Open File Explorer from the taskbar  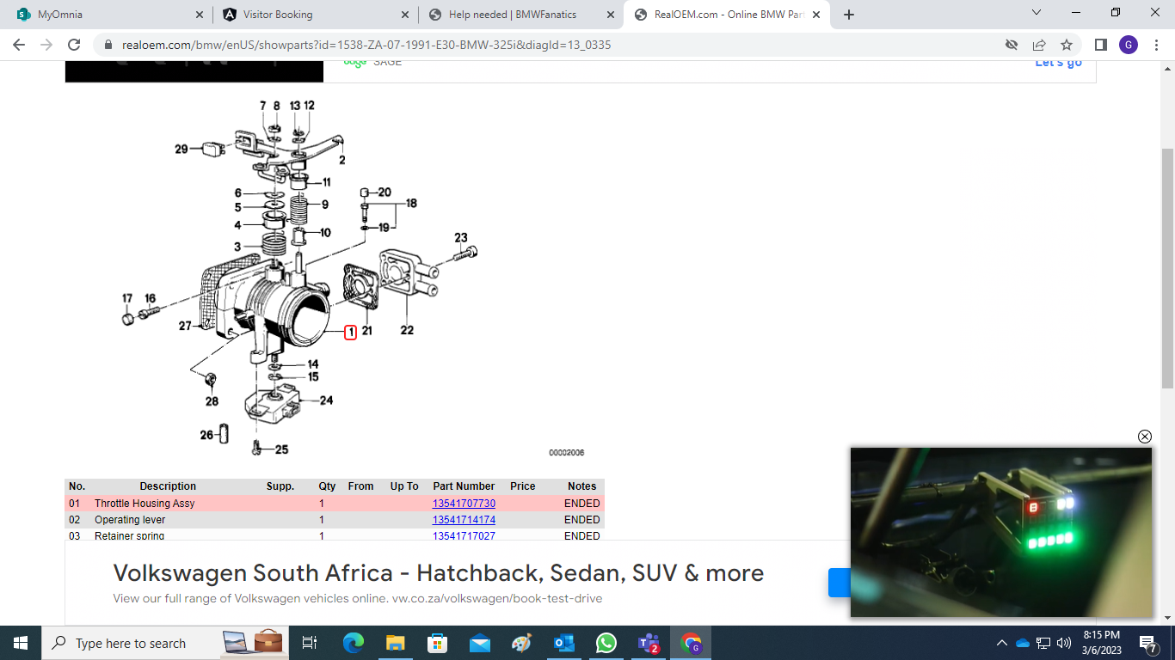pos(395,643)
